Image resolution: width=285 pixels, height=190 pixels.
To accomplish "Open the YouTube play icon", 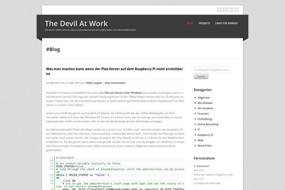I will (x=230, y=10).
